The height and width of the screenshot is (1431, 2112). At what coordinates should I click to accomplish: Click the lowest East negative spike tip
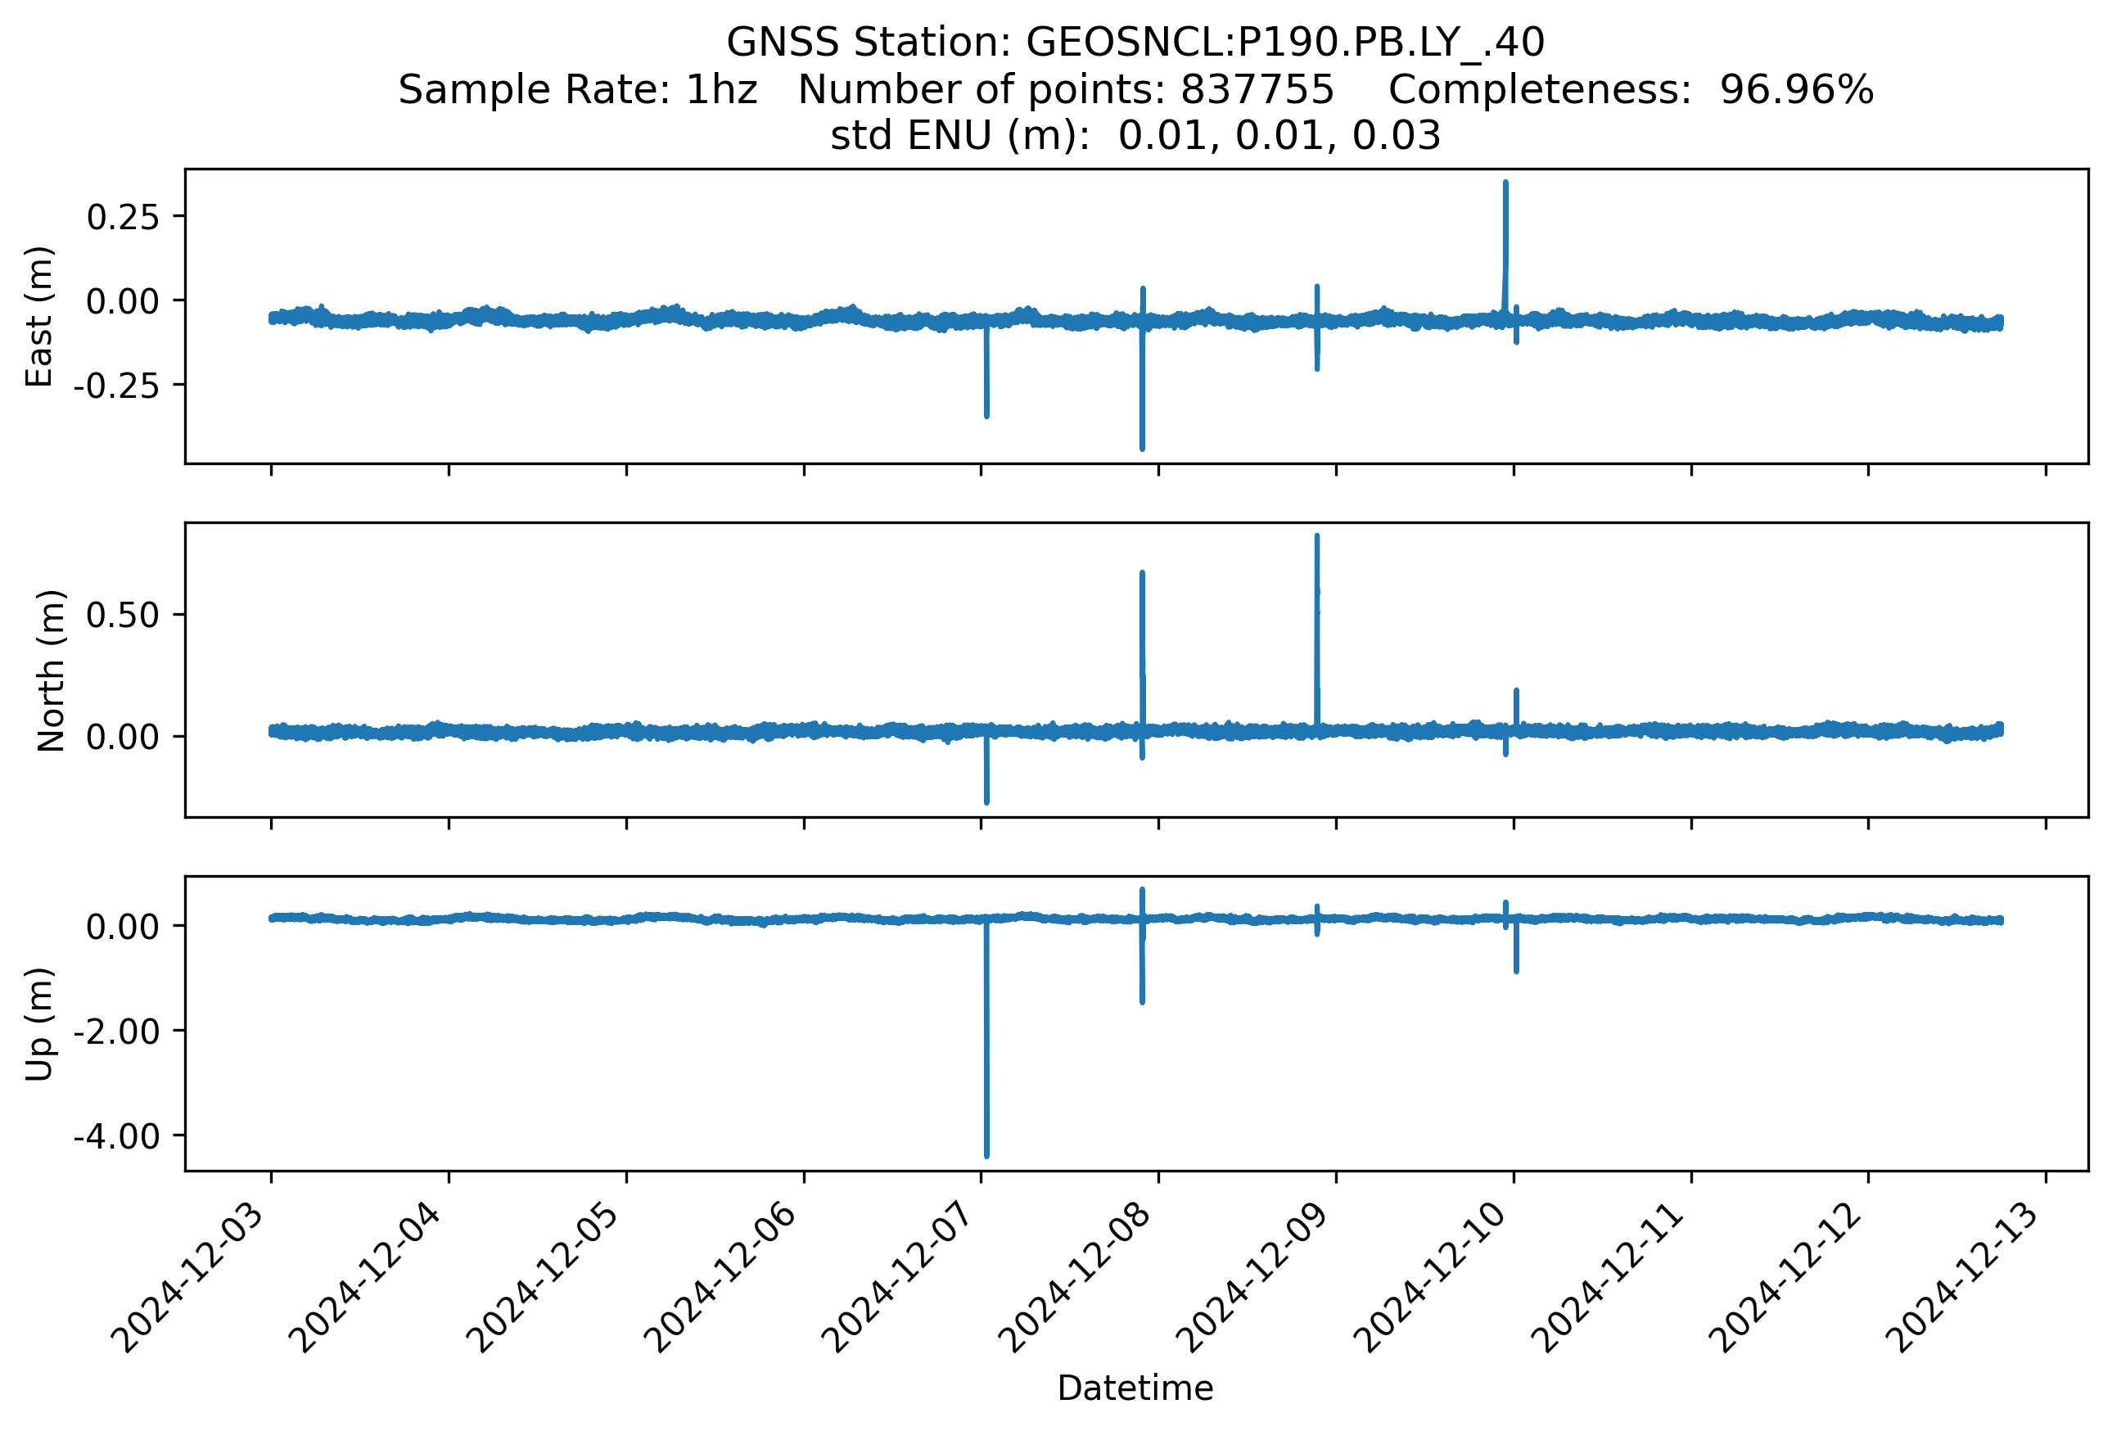click(1142, 447)
